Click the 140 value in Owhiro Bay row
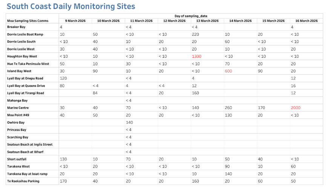327x189 pixels. (x=130, y=122)
